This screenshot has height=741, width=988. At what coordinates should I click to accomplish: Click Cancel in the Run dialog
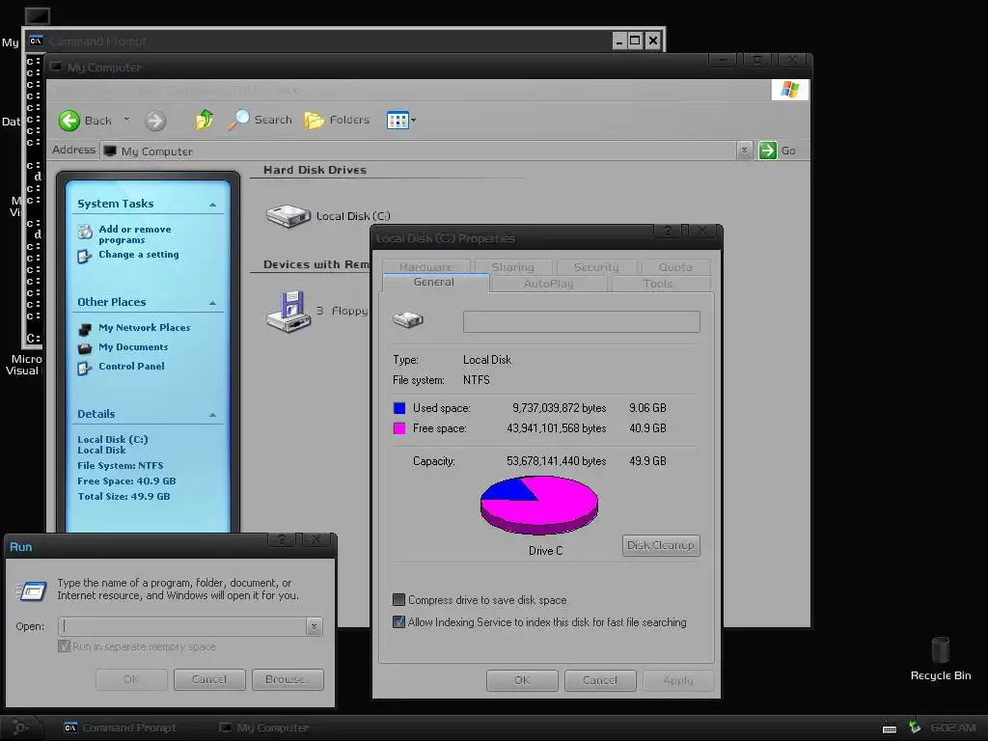click(x=209, y=679)
